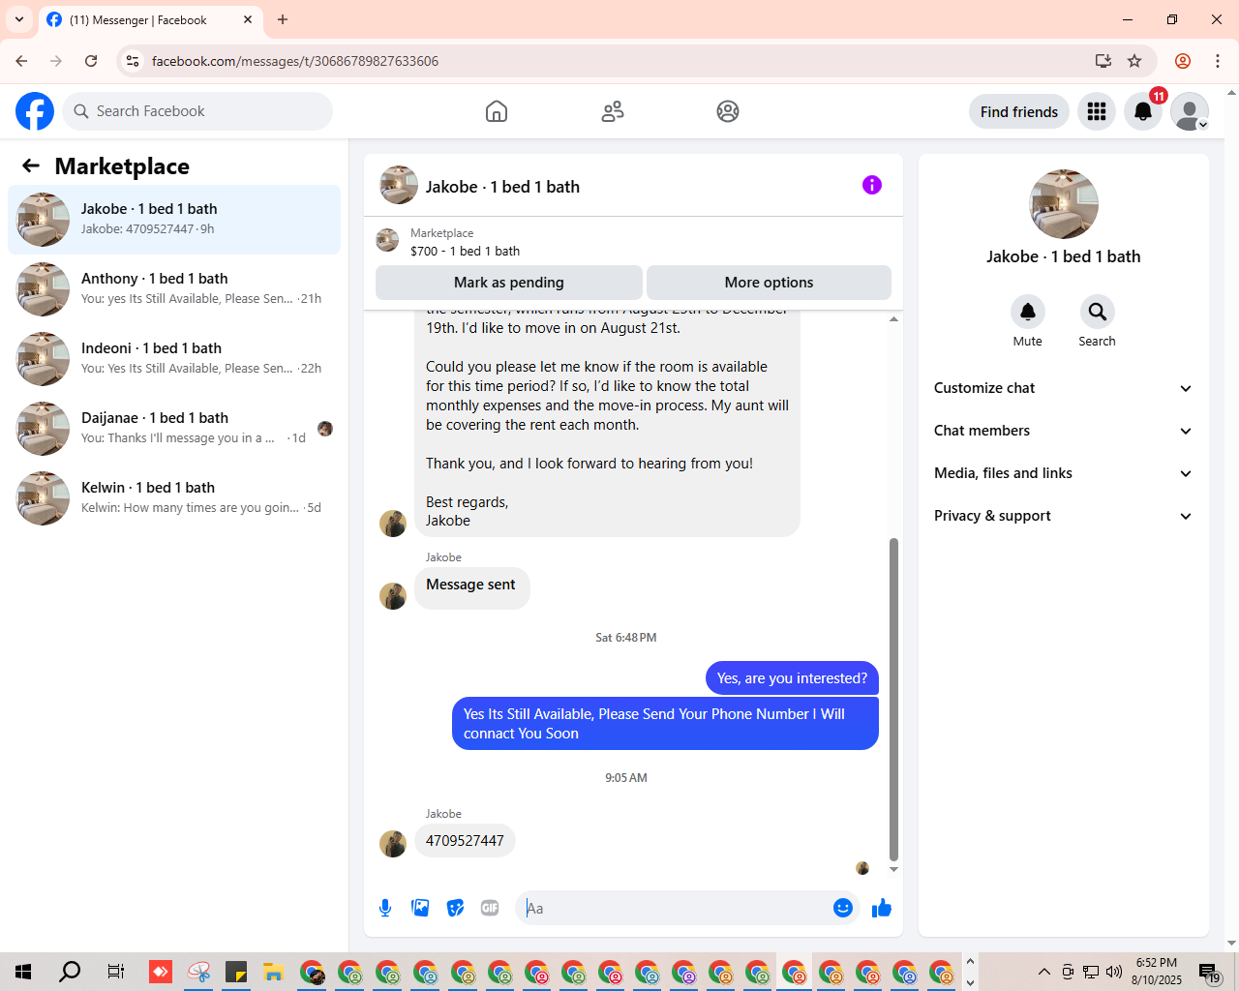Screen dimensions: 1239x991
Task: Click Jakobe's listing thumbnail in right panel
Action: coord(1064,204)
